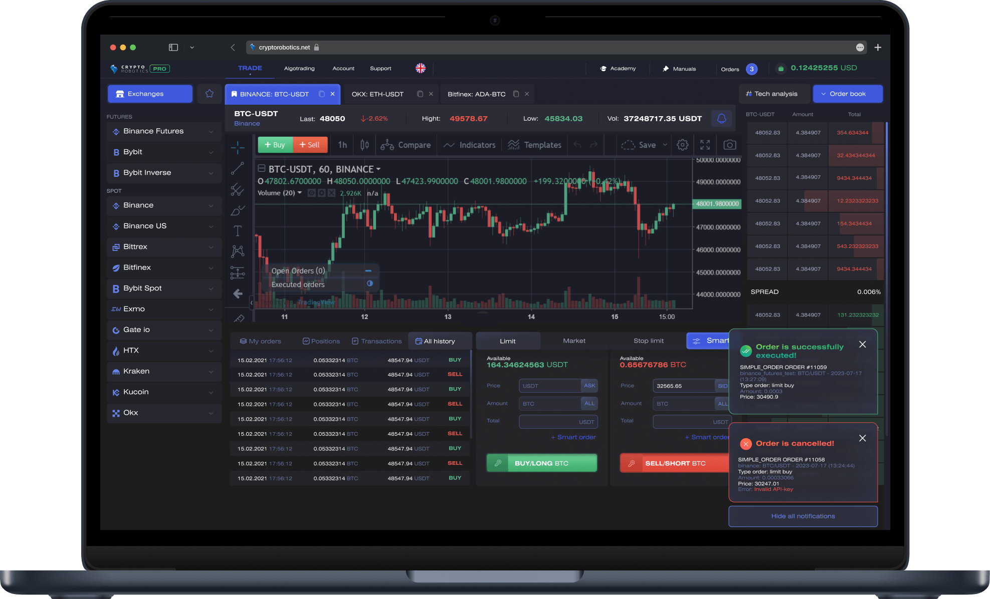The image size is (990, 599).
Task: Select the Market order tab
Action: pyautogui.click(x=574, y=341)
